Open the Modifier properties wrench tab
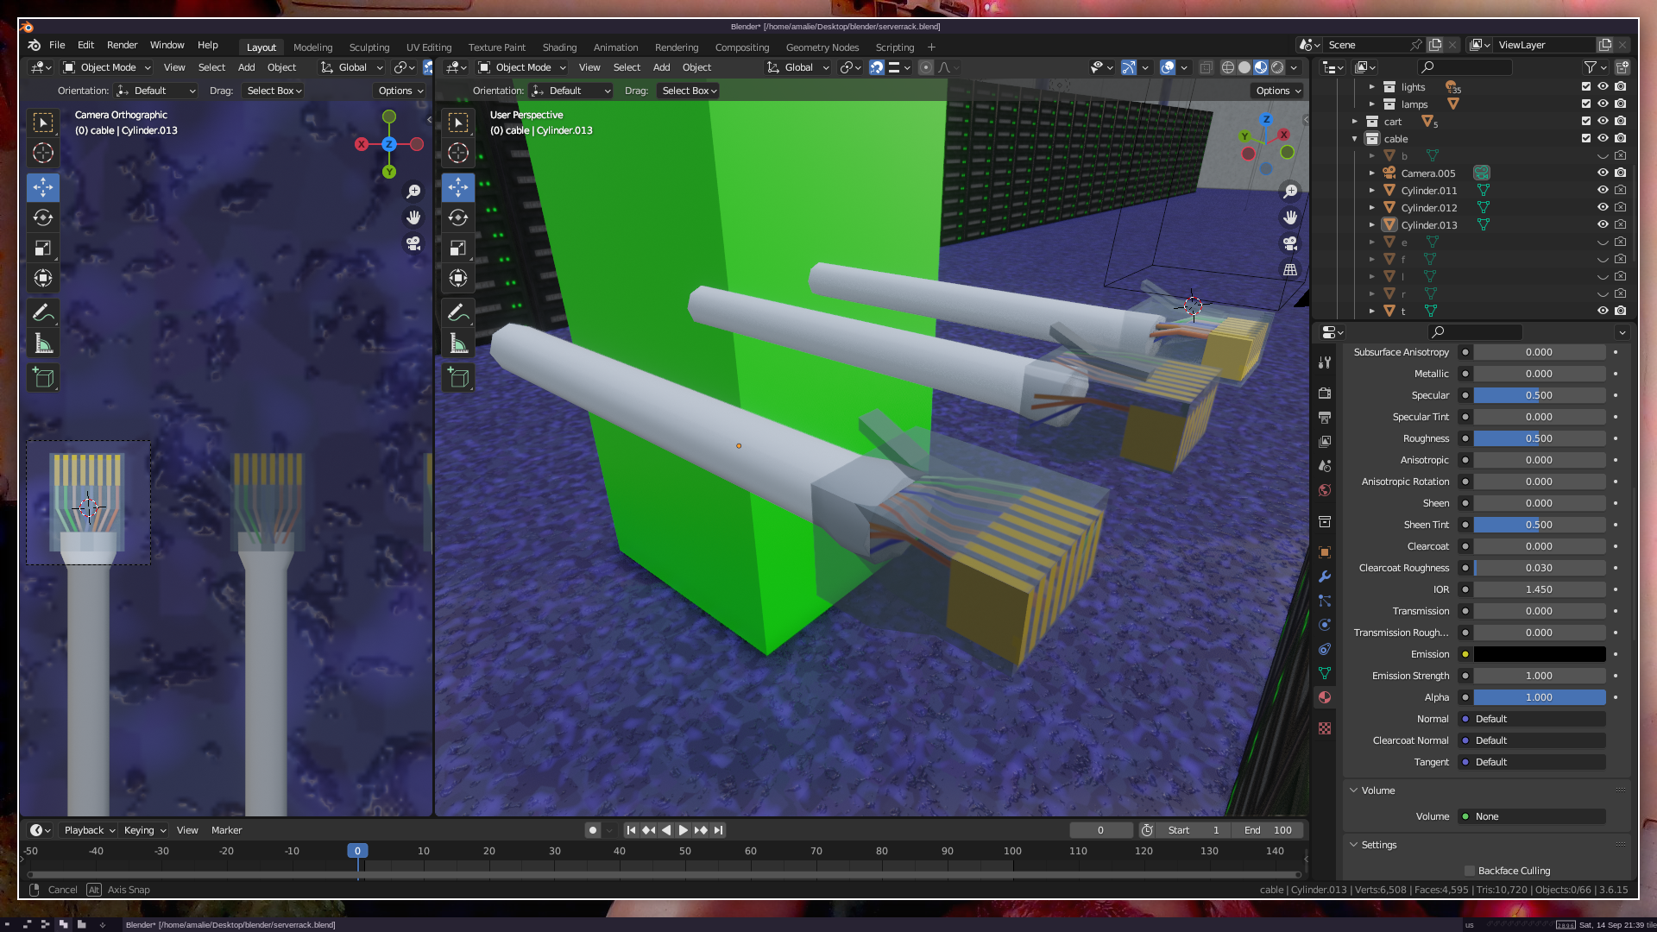Screen dimensions: 1657x932 pos(1325,576)
